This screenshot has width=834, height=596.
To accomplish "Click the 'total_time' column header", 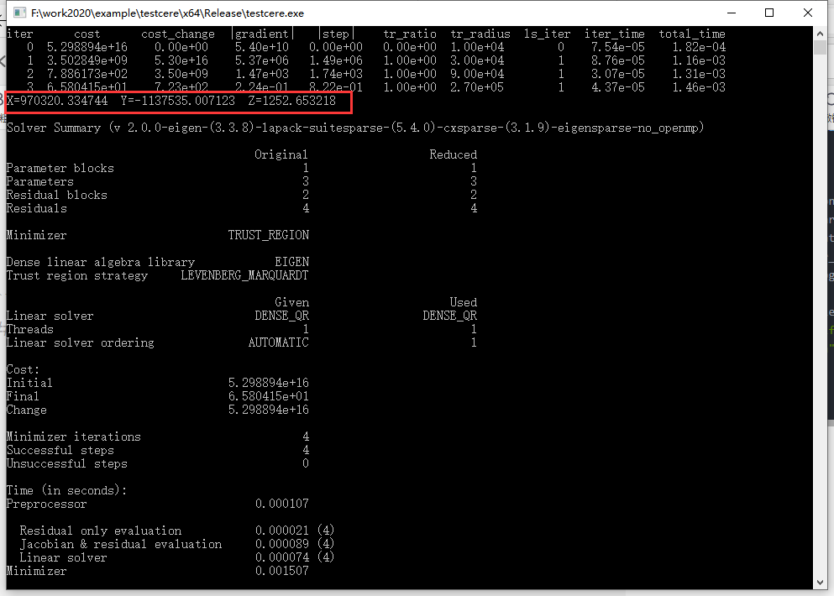I will coord(692,34).
